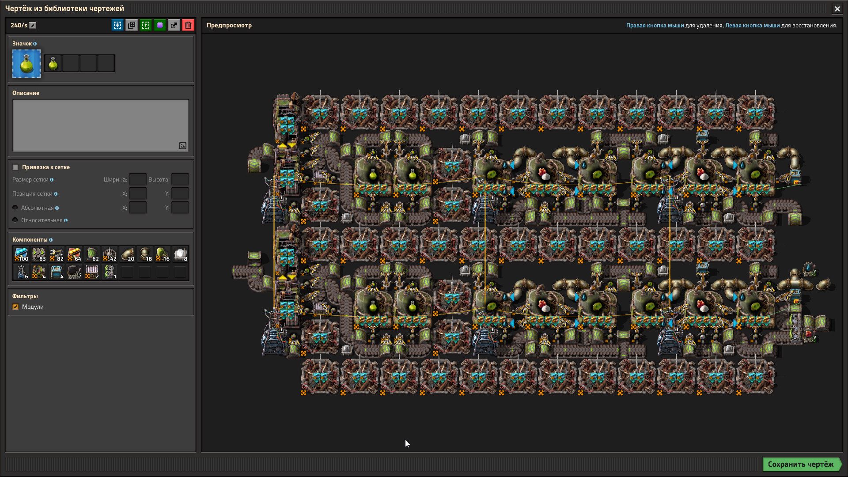This screenshot has height=477, width=848.
Task: Click the pipe-to-ground component with count 18
Action: tap(145, 254)
